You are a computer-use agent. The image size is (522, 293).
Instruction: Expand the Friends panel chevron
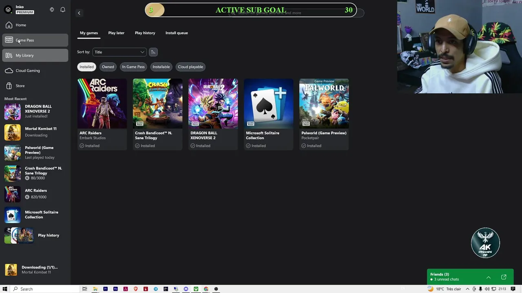488,277
